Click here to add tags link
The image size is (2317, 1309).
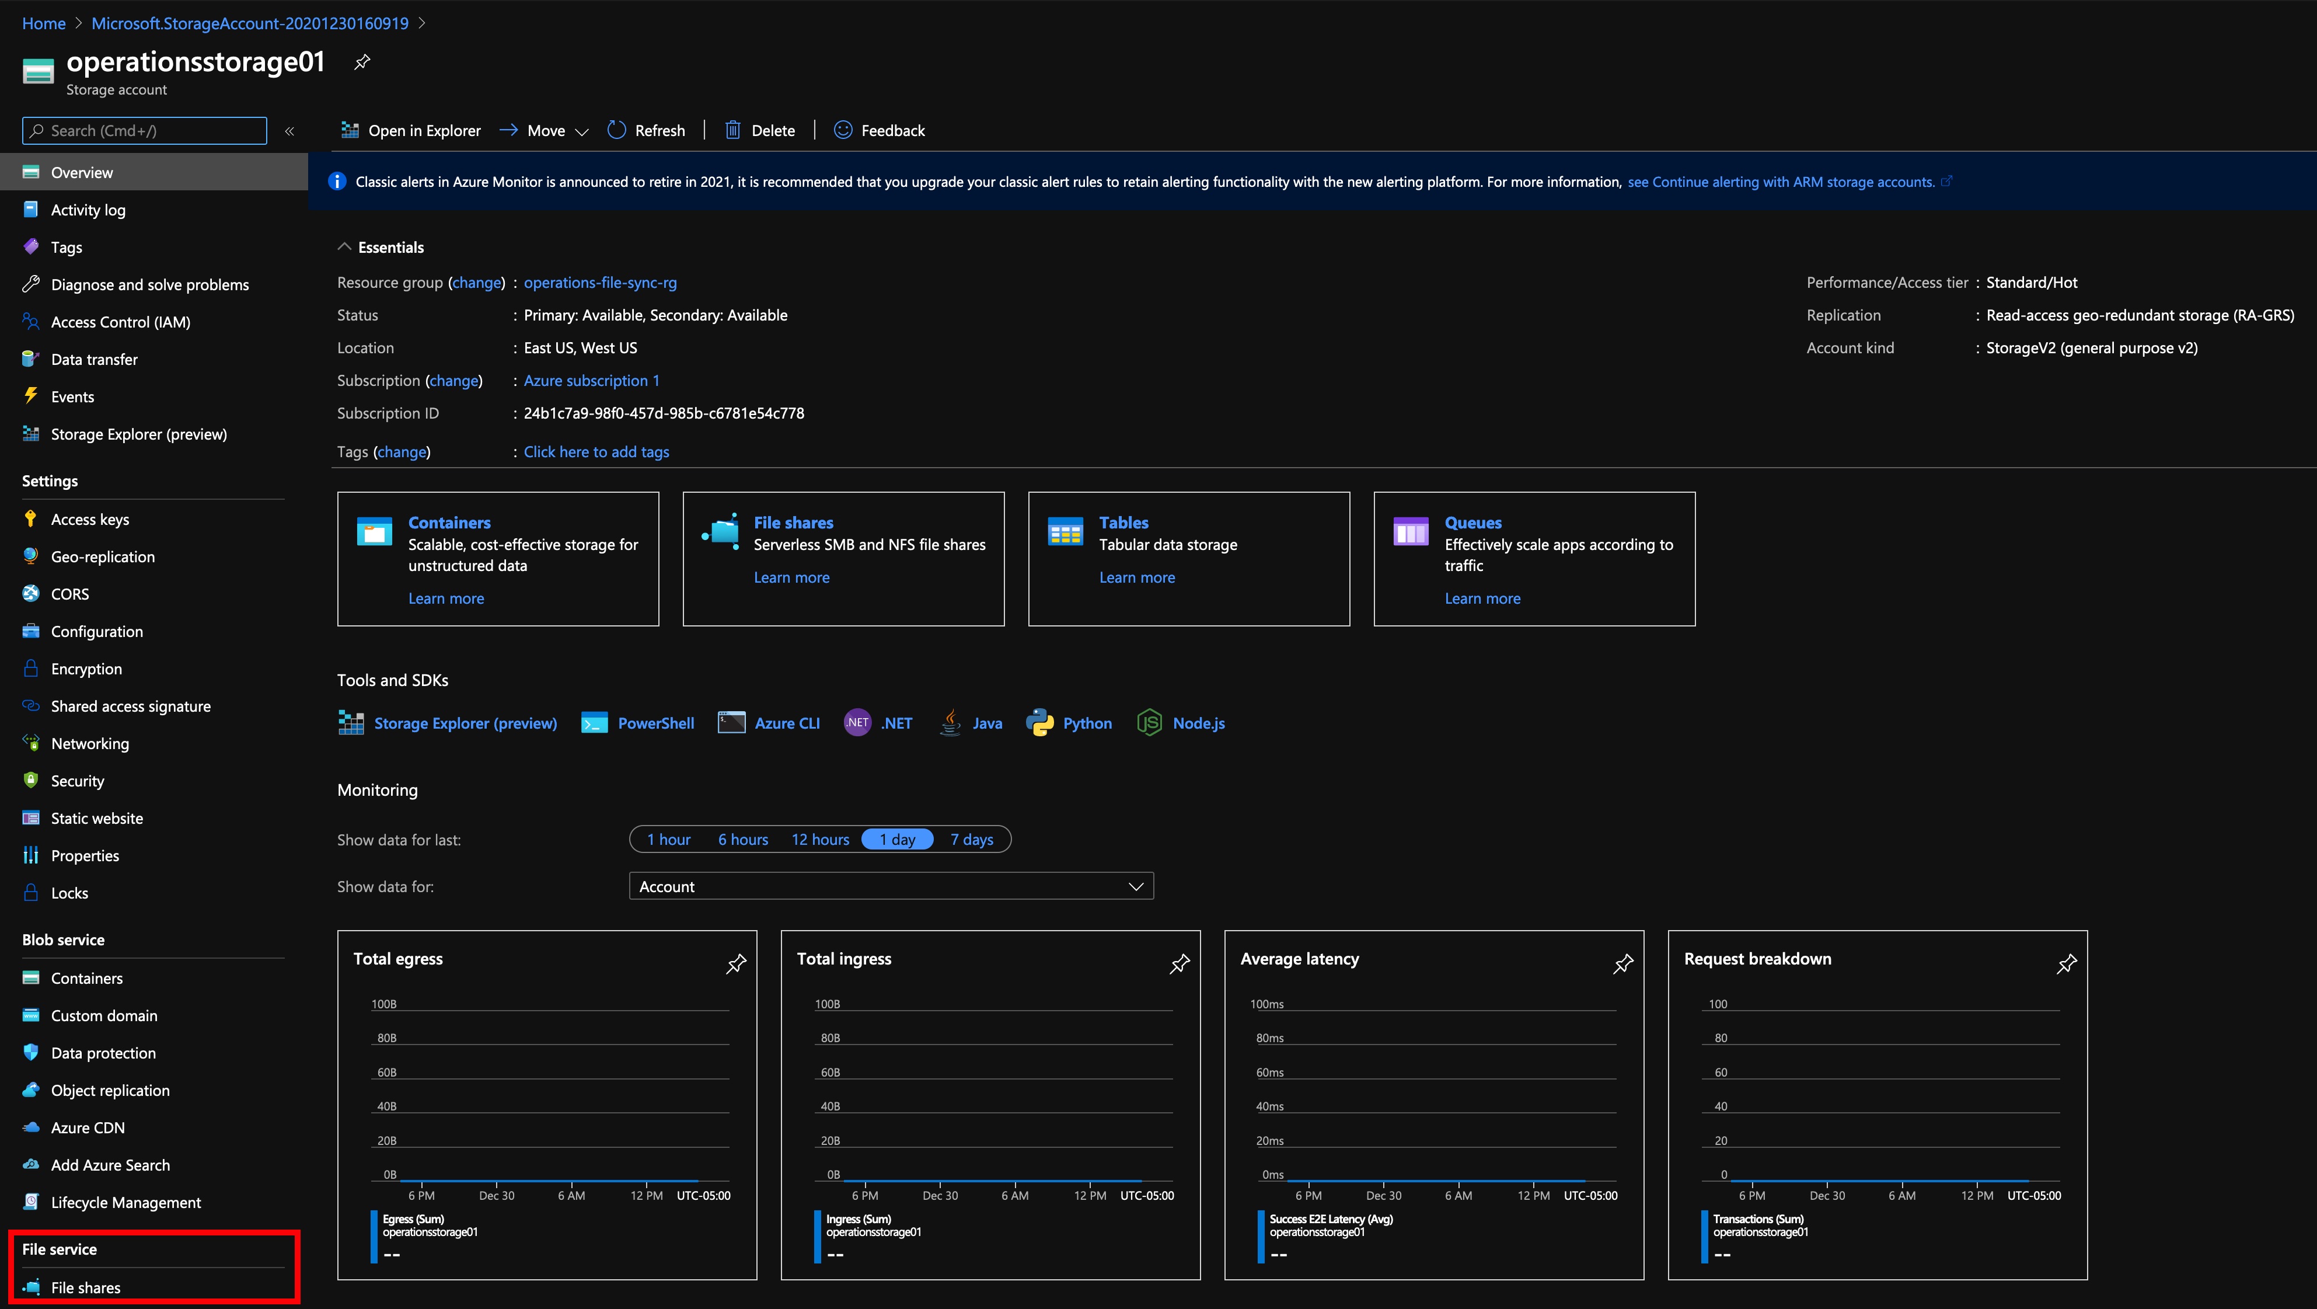click(x=596, y=452)
